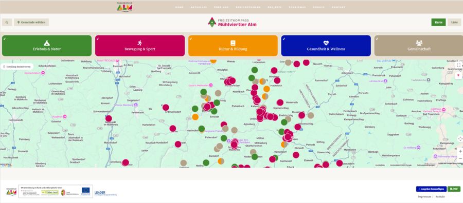Open the TOURISMUS menu item
This screenshot has width=463, height=203.
(x=297, y=7)
